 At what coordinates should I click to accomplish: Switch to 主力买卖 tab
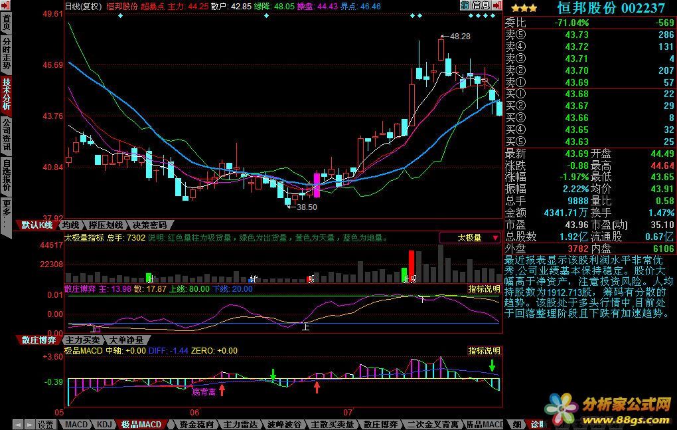(82, 340)
